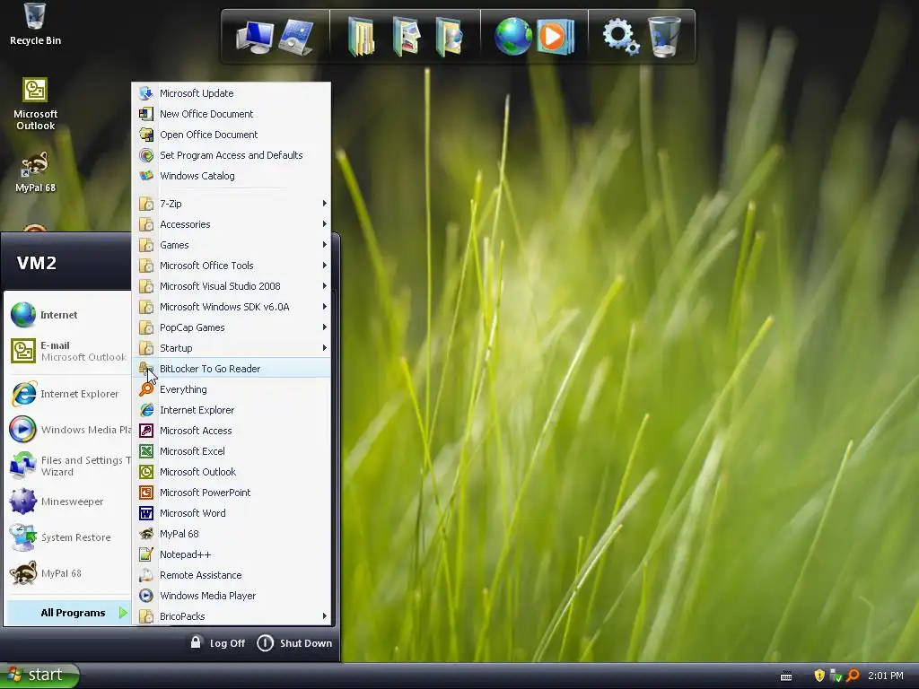Expand Microsoft Office Tools submenu
The height and width of the screenshot is (689, 919).
pos(232,266)
